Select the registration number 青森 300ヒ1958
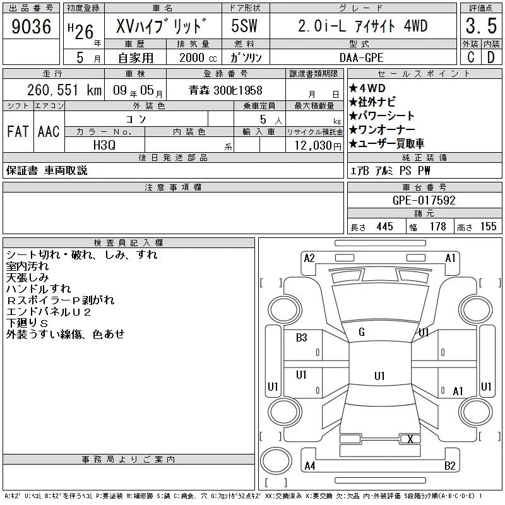 click(x=226, y=90)
